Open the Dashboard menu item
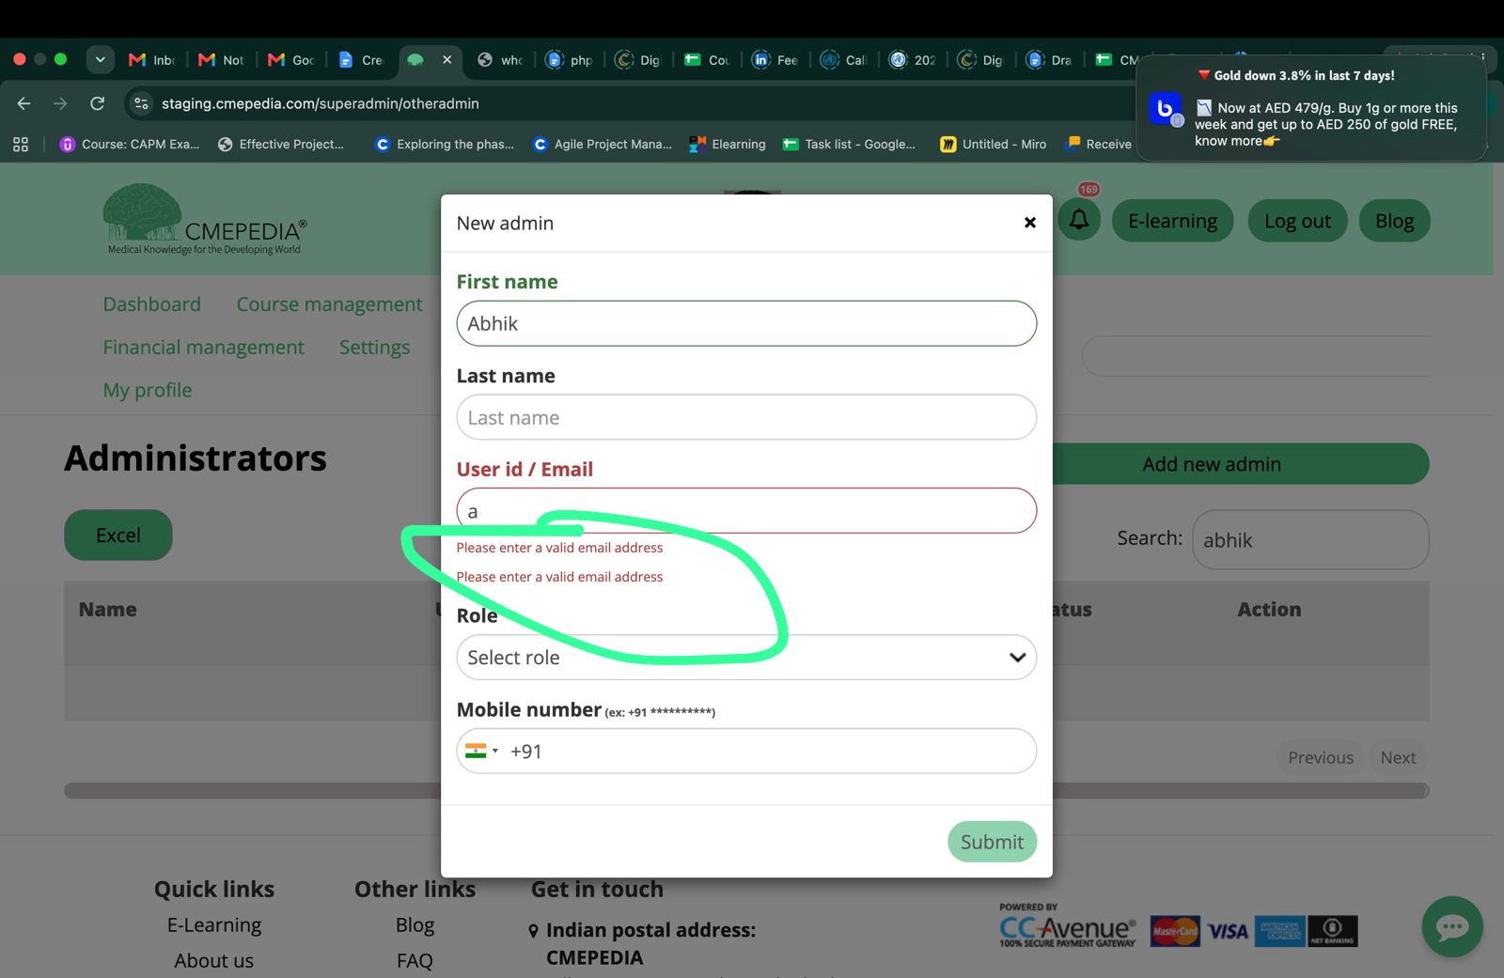The width and height of the screenshot is (1504, 978). (152, 304)
